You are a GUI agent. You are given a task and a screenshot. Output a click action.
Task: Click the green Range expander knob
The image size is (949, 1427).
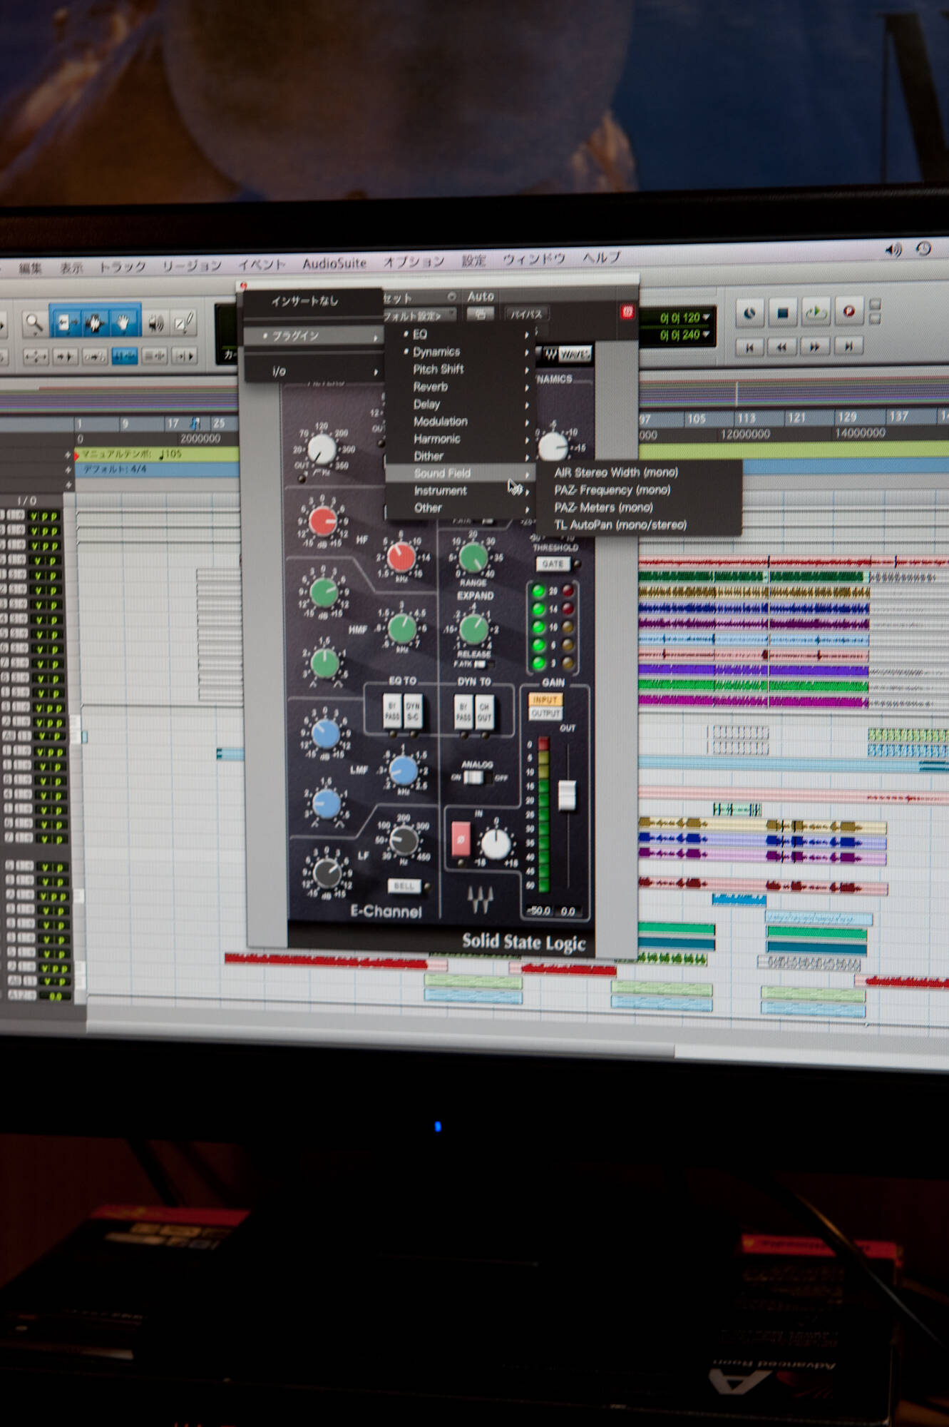point(473,557)
